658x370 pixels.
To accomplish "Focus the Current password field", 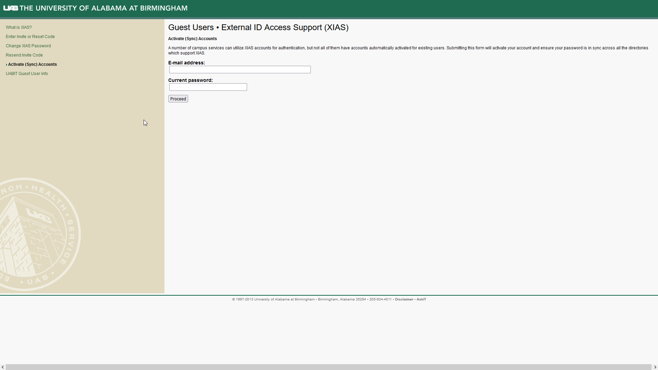I will click(x=208, y=87).
